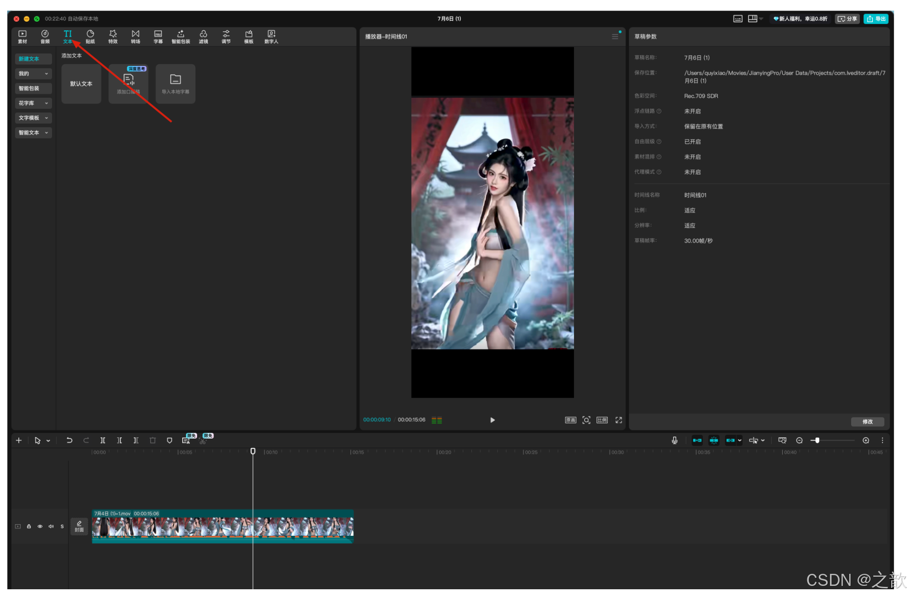The image size is (909, 596).
Task: Toggle the track S solo button
Action: [62, 527]
